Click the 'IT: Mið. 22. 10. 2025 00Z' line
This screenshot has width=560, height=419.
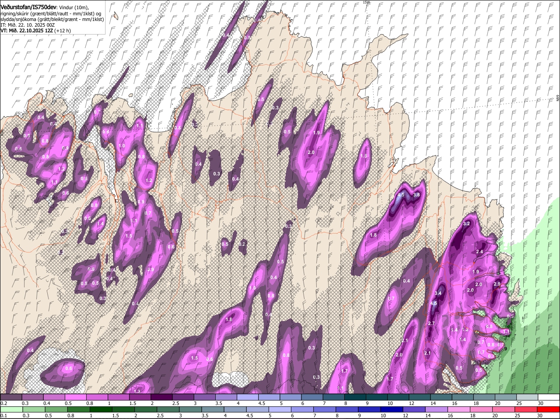[28, 25]
